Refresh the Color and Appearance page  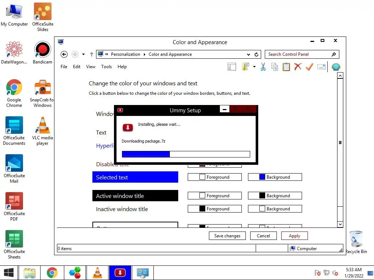(x=256, y=55)
